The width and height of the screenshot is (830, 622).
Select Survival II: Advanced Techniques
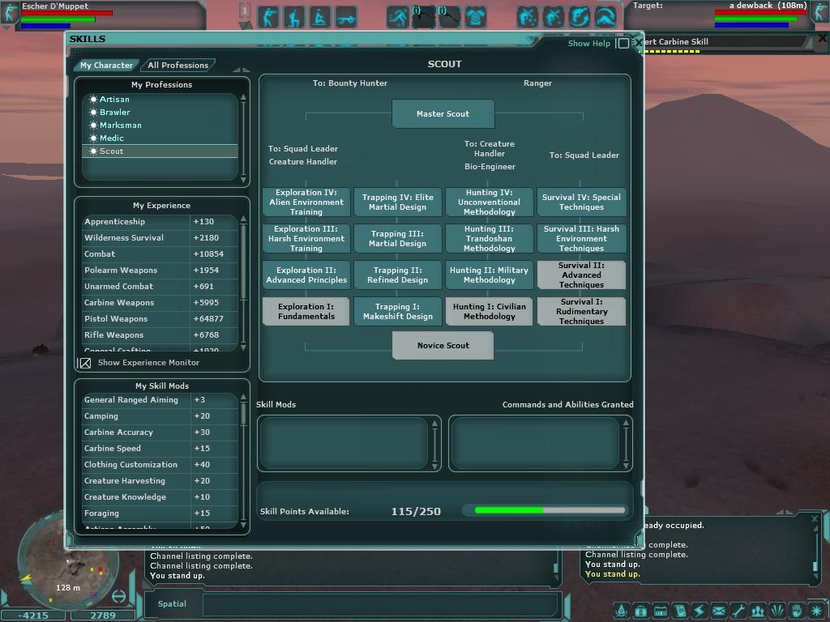coord(581,275)
